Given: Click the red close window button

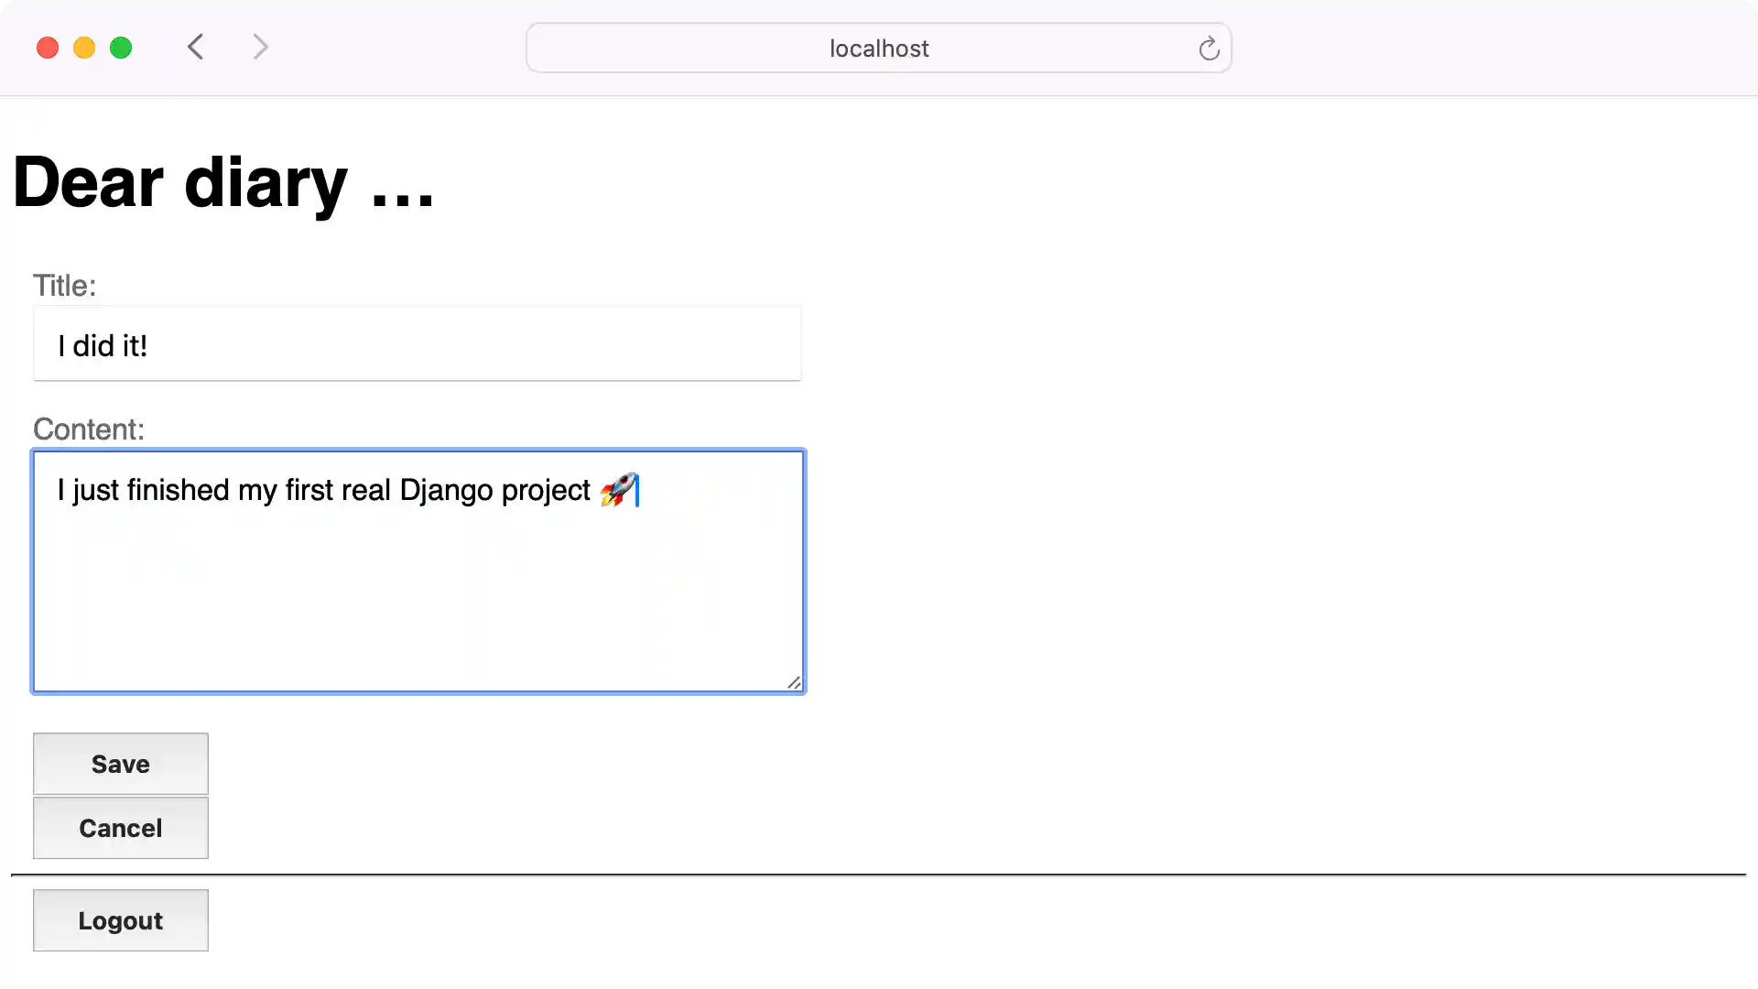Looking at the screenshot, I should (48, 47).
